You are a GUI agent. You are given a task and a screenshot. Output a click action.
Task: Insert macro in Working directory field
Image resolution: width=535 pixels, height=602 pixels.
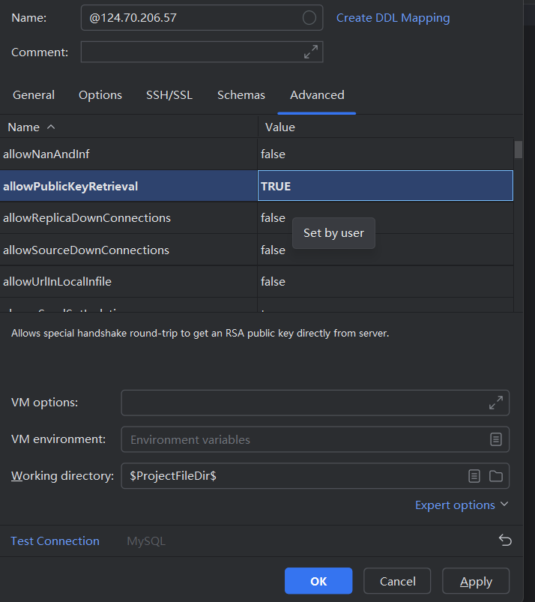point(474,476)
